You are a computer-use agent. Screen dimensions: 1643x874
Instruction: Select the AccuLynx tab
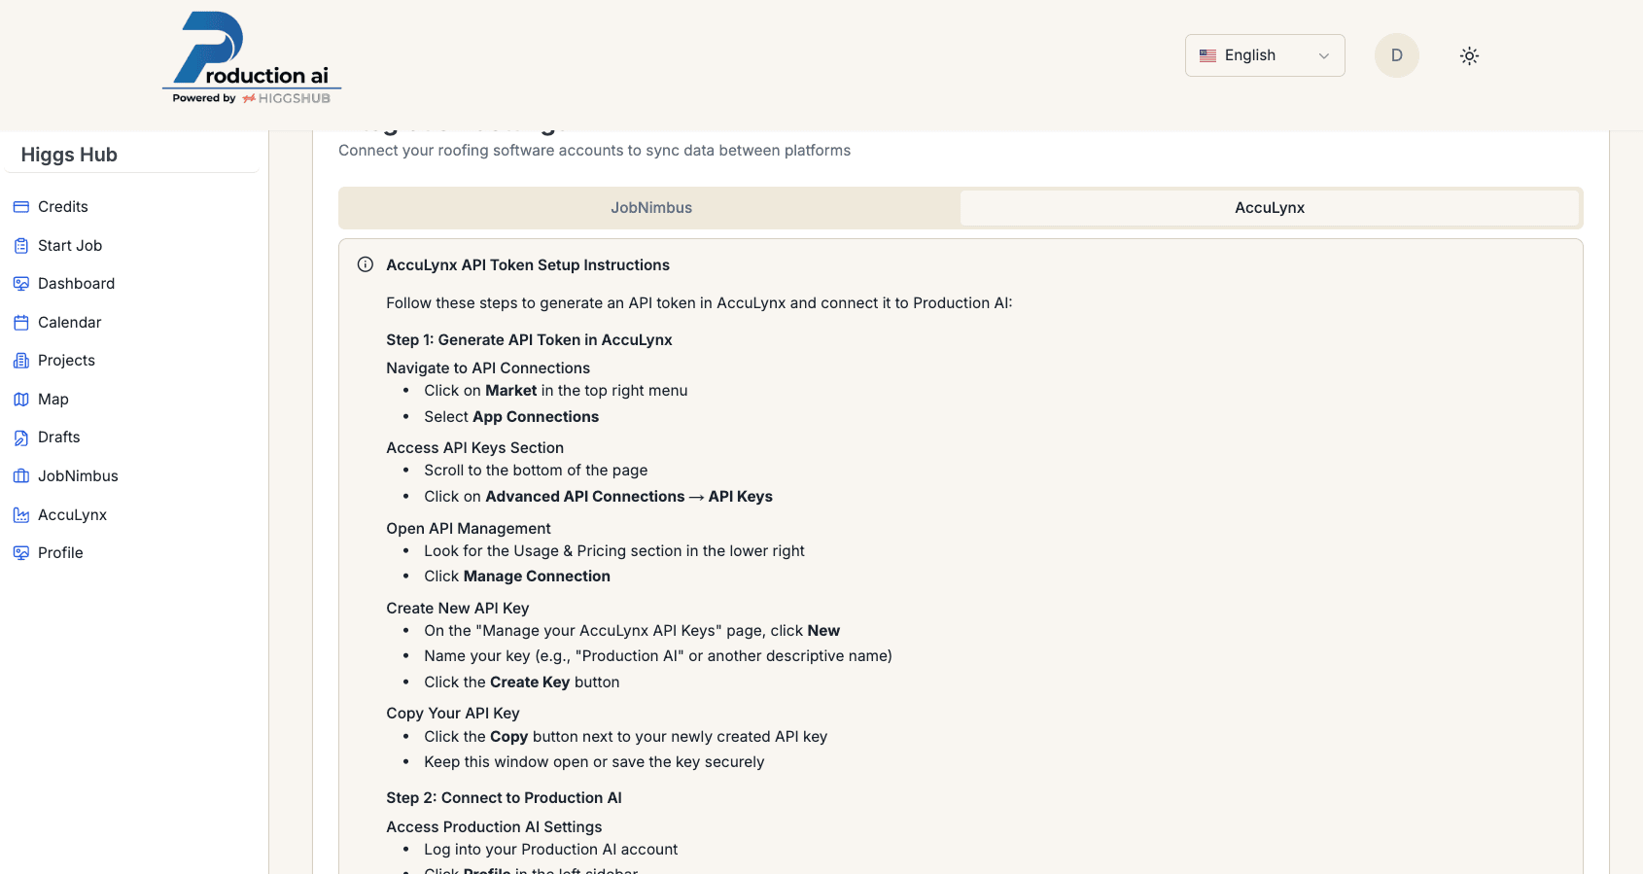1270,207
